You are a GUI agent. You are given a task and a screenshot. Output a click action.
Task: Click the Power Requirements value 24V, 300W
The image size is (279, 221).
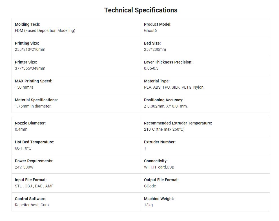(24, 167)
